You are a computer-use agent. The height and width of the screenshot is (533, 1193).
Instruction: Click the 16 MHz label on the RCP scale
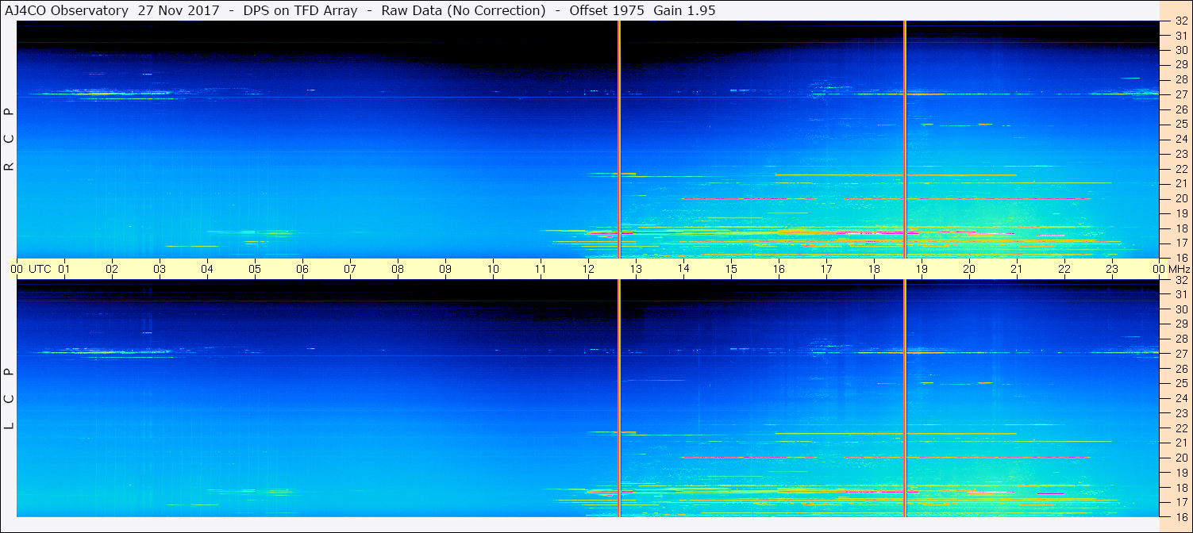coord(1181,257)
